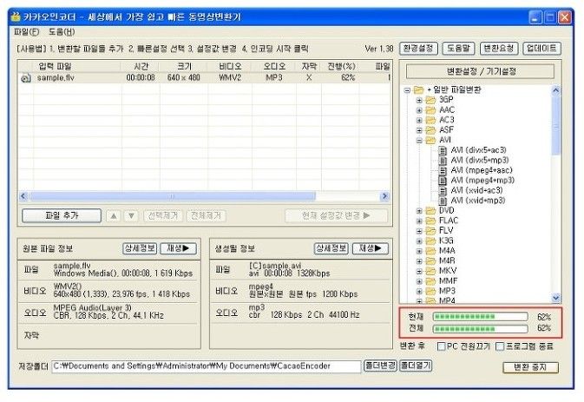Screen dimensions: 584x402
Task: Click the preset icon for AVI (divx5+ac3)
Action: click(x=443, y=150)
